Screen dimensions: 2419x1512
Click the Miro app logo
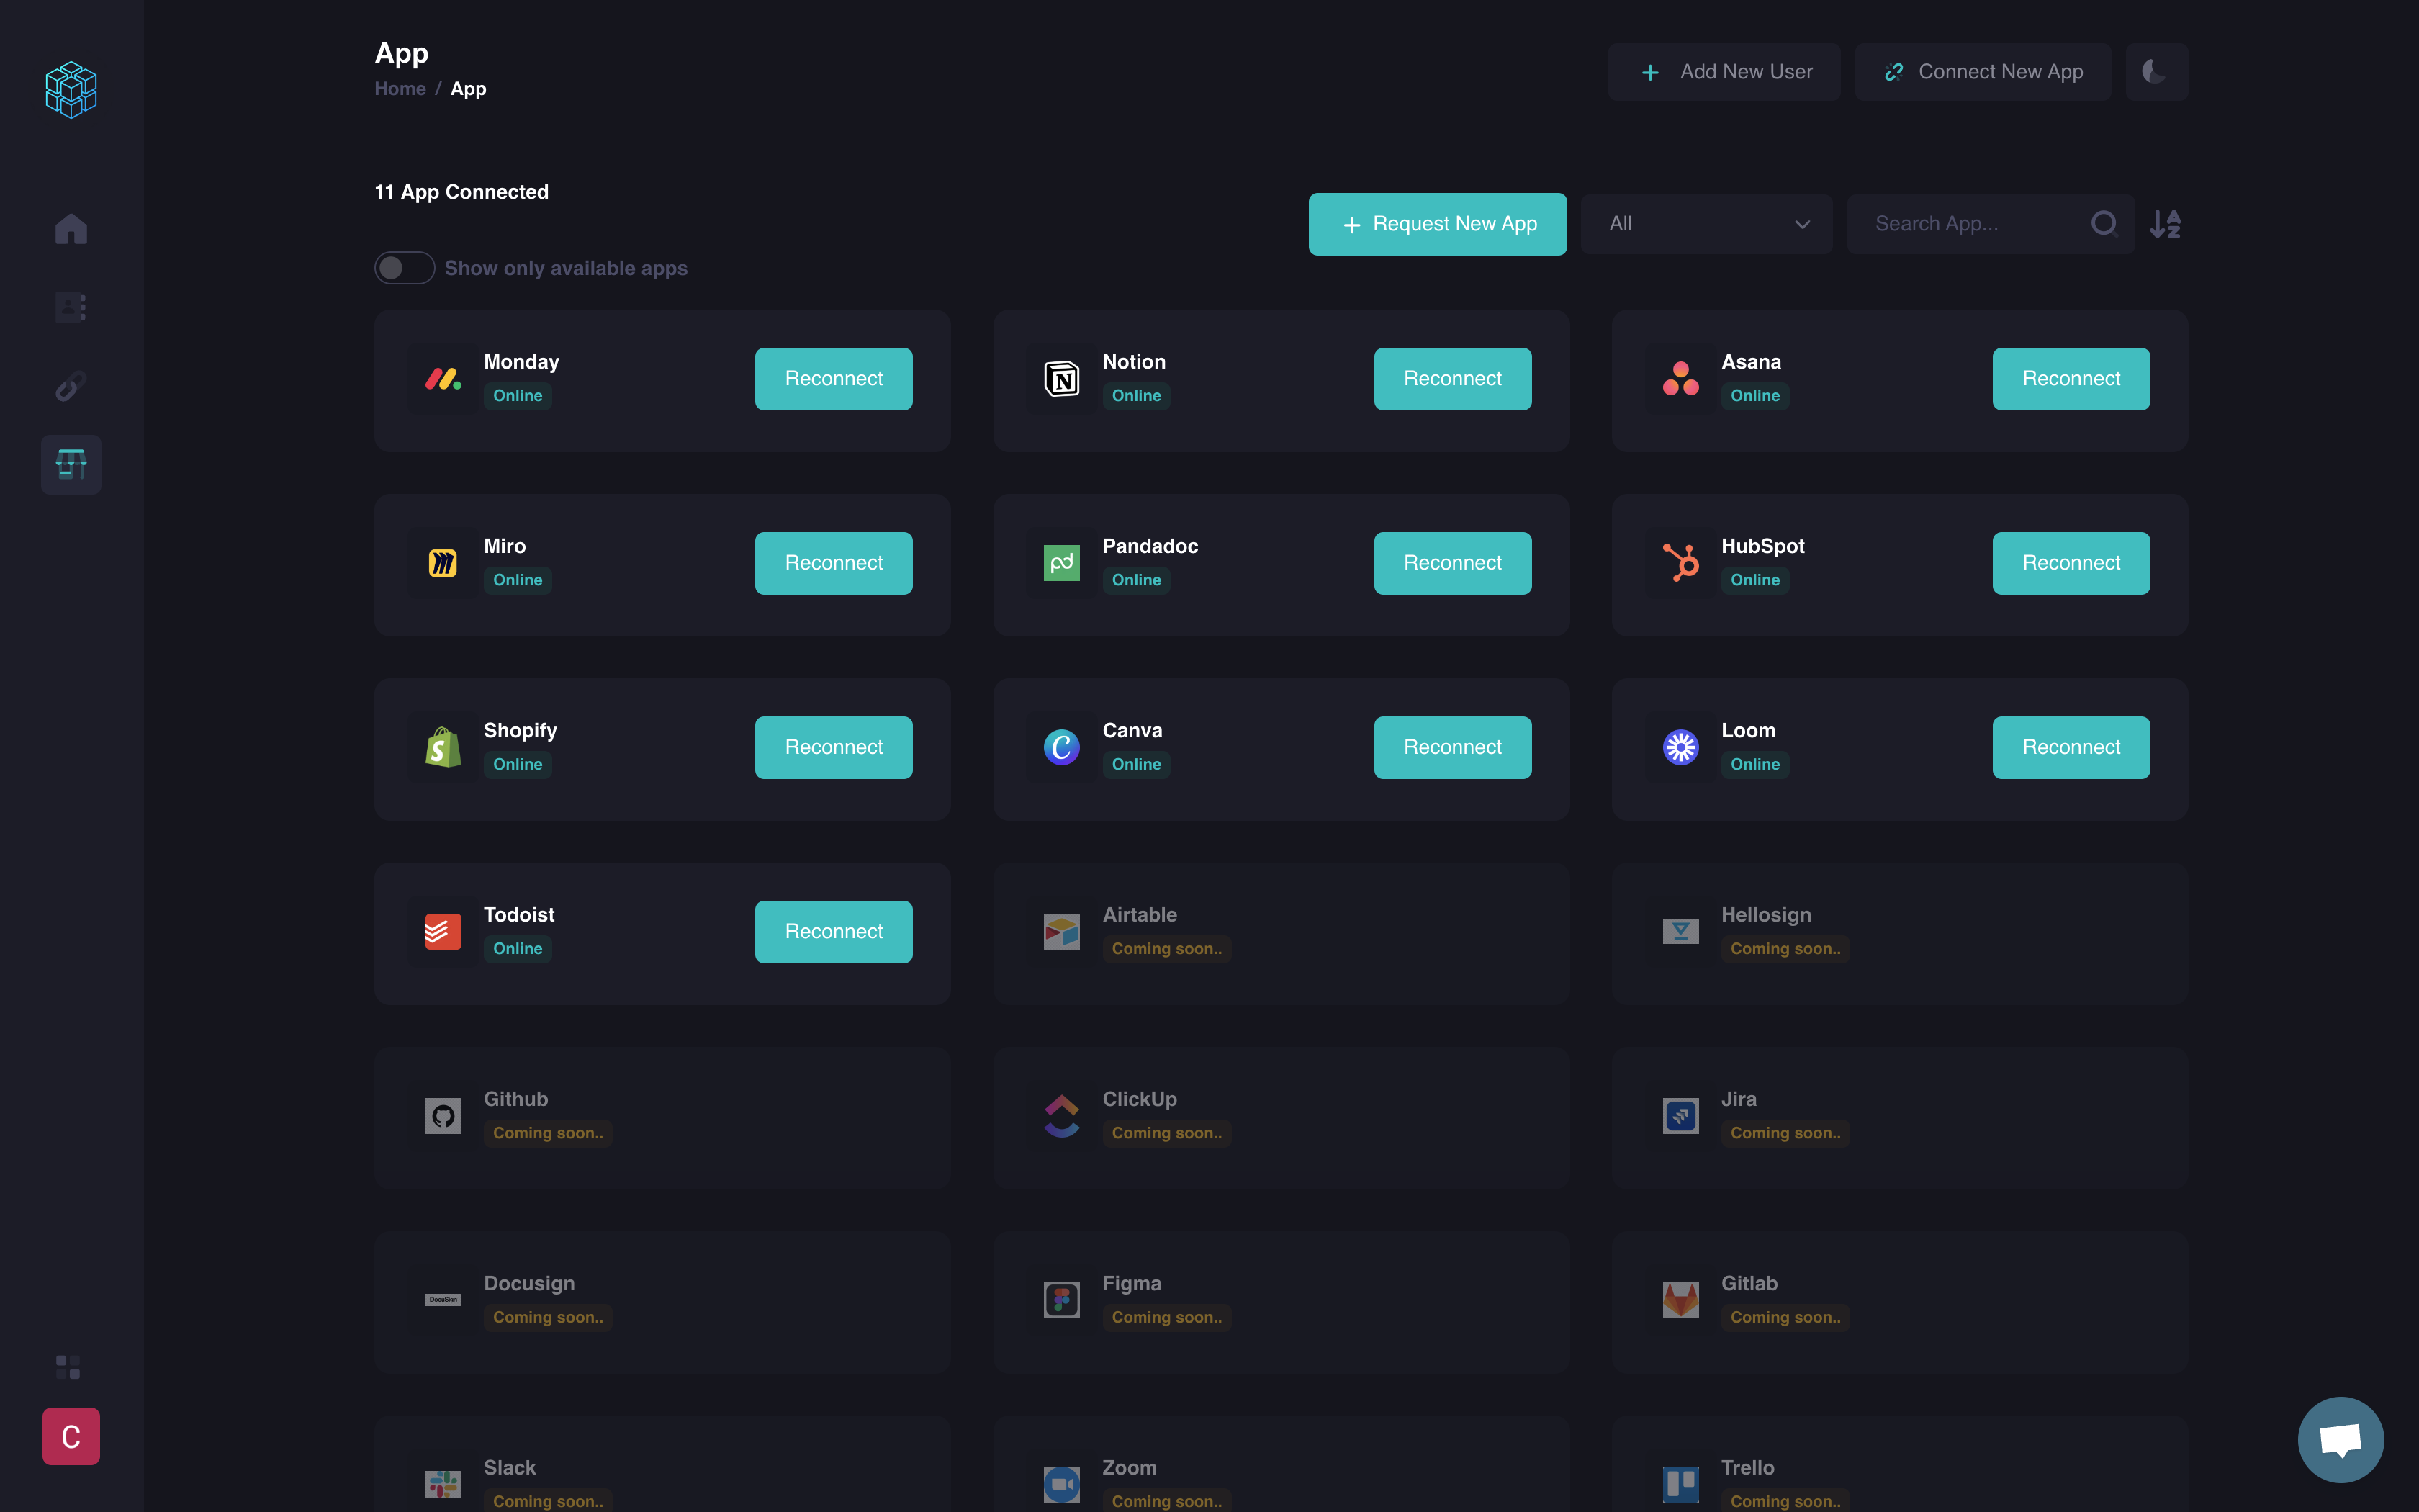tap(443, 563)
